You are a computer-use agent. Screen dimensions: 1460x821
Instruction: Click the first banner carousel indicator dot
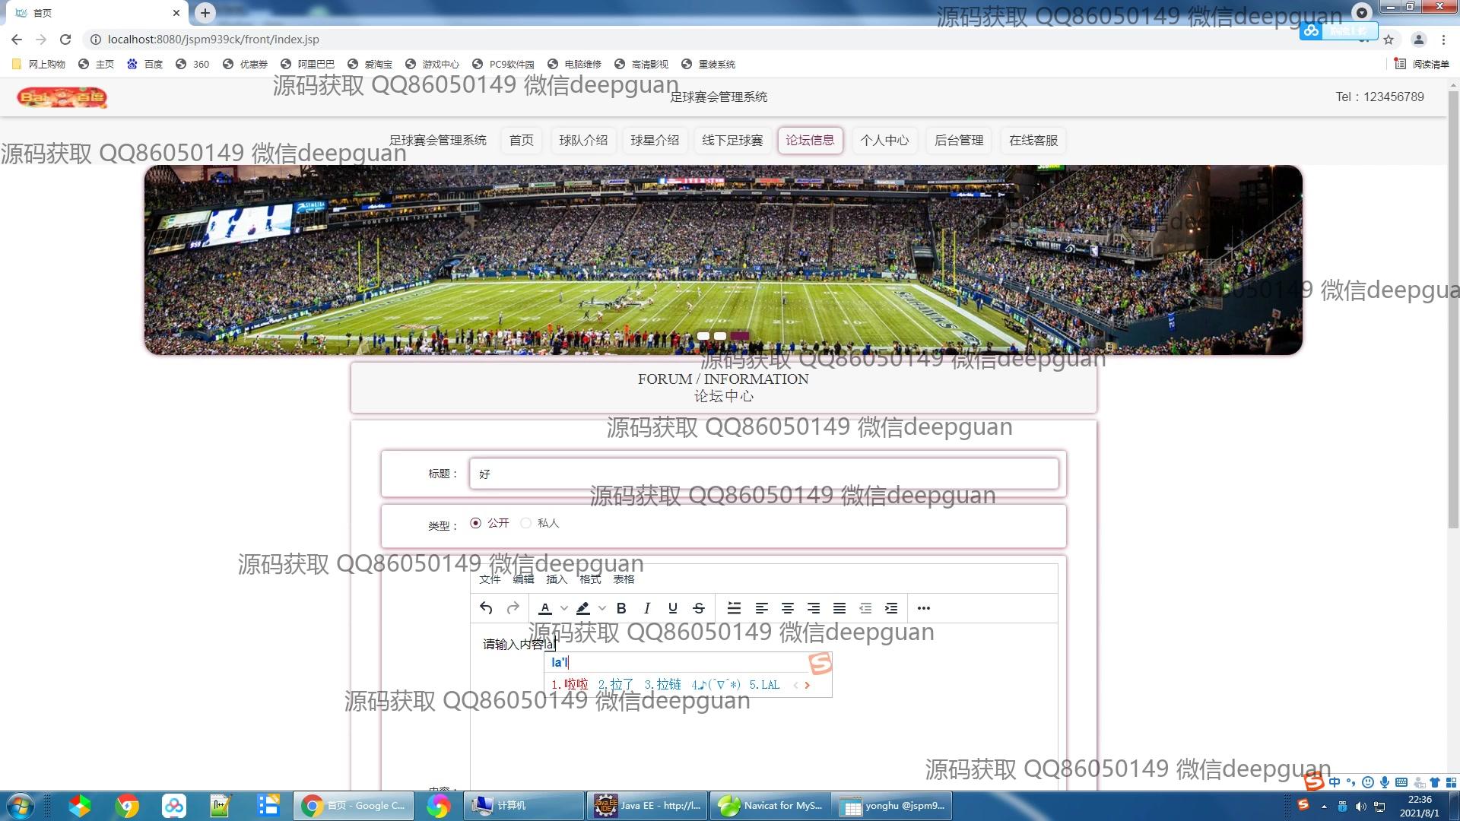(x=703, y=336)
